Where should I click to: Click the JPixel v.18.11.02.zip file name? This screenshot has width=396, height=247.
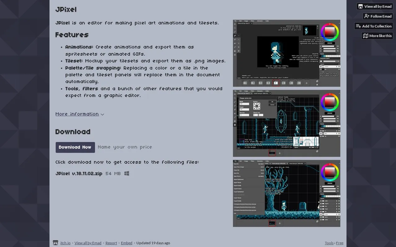click(x=79, y=174)
